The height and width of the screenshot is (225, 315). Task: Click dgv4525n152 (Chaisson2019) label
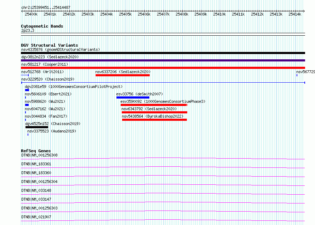point(53,124)
